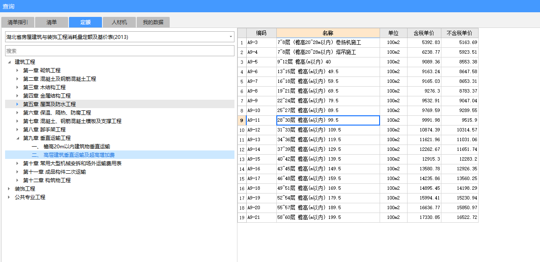Click name cell 40~42层 檐高 139.5
540x262 pixels.
tap(328, 159)
